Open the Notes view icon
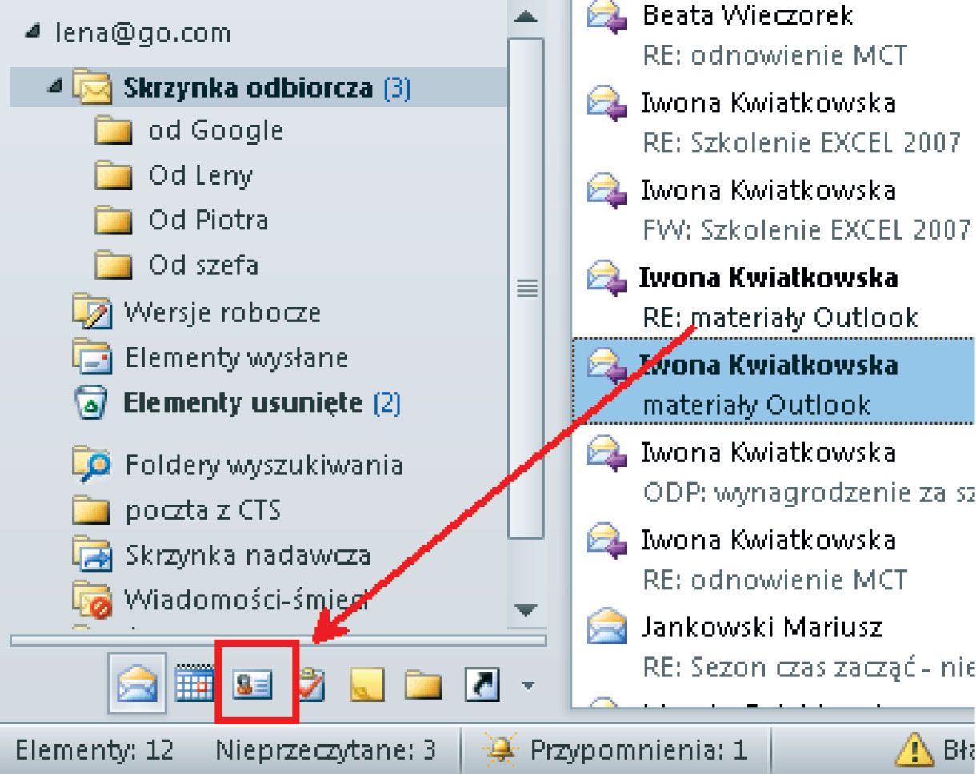Screen dimensions: 976x774 click(366, 684)
